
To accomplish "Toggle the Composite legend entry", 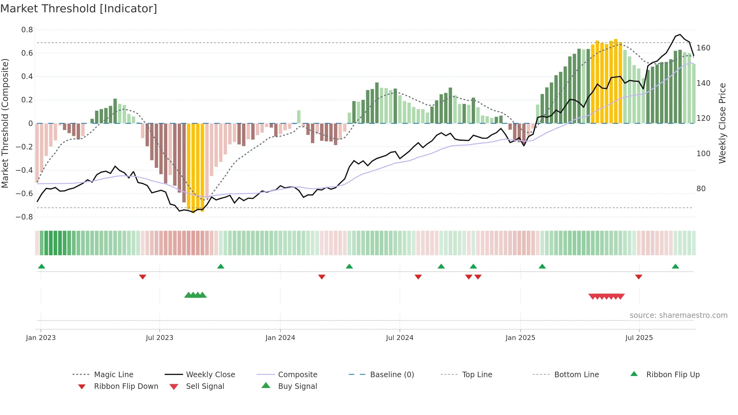I will coord(287,374).
